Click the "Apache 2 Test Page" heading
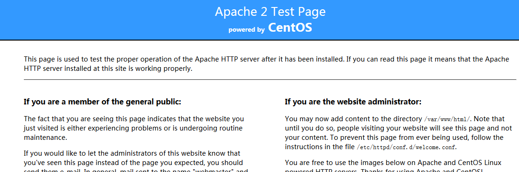The image size is (519, 172). (270, 12)
